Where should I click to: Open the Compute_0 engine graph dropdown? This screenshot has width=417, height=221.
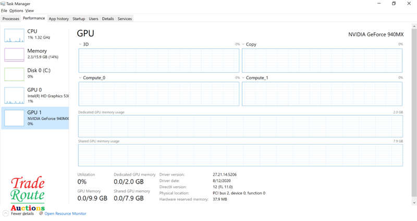(x=80, y=77)
